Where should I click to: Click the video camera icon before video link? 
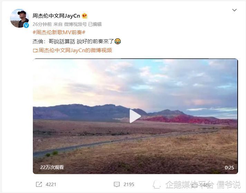(x=35, y=50)
